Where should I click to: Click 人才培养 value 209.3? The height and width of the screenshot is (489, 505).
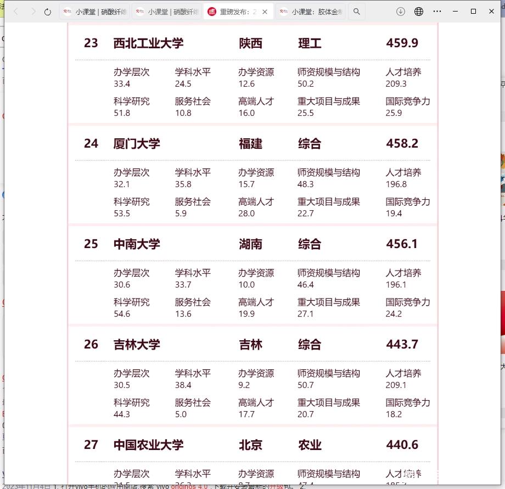click(x=396, y=84)
